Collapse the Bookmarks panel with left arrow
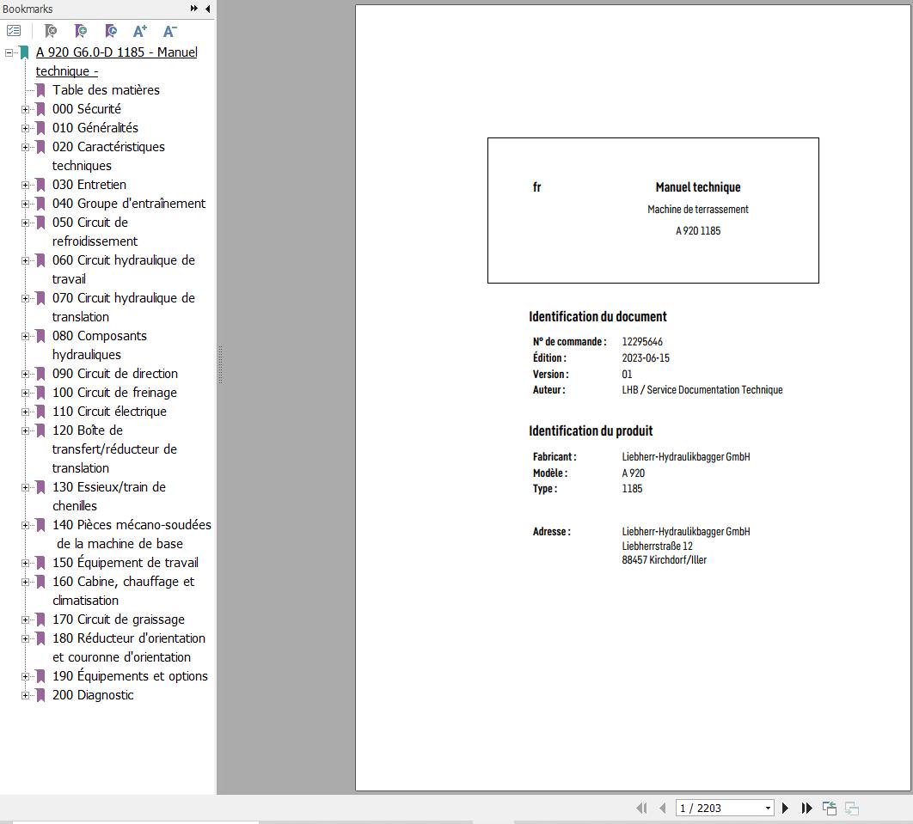This screenshot has width=913, height=824. pyautogui.click(x=208, y=9)
